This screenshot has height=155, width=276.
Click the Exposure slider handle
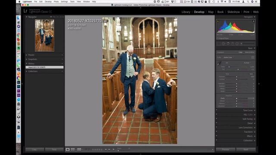pyautogui.click(x=237, y=77)
